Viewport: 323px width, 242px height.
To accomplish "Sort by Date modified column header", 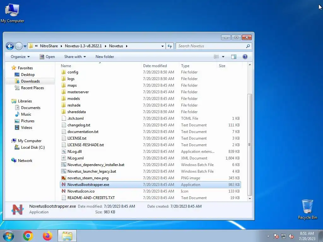I will 155,66.
